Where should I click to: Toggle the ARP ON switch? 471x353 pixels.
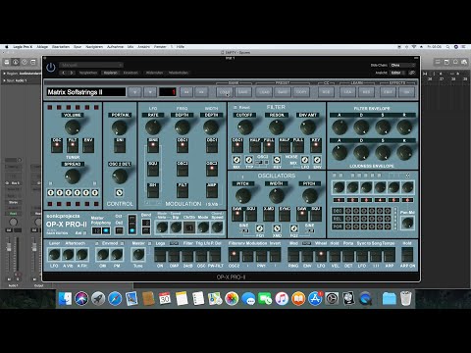(x=407, y=255)
